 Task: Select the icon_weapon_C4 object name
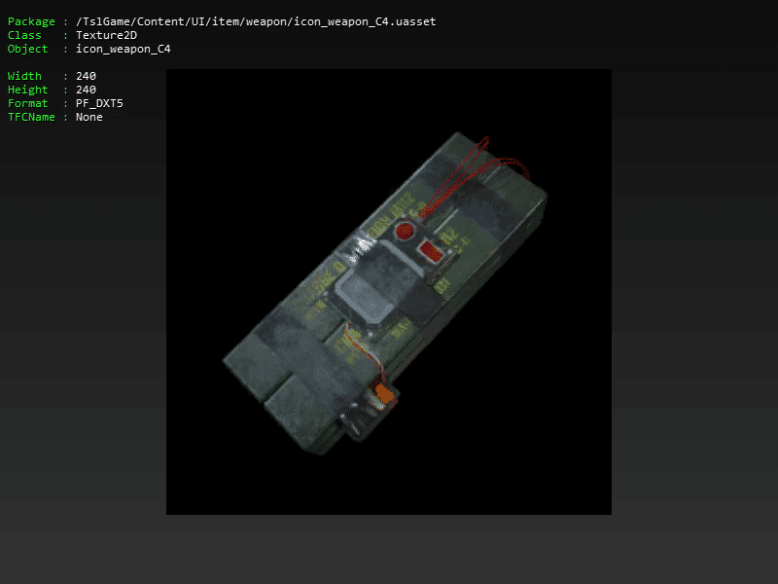[x=123, y=49]
